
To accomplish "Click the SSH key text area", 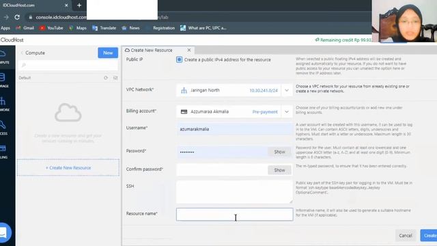I will click(x=235, y=192).
